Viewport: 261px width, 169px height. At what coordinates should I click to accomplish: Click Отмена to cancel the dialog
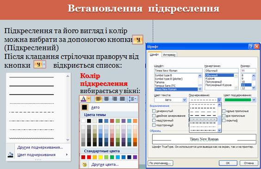point(249,163)
